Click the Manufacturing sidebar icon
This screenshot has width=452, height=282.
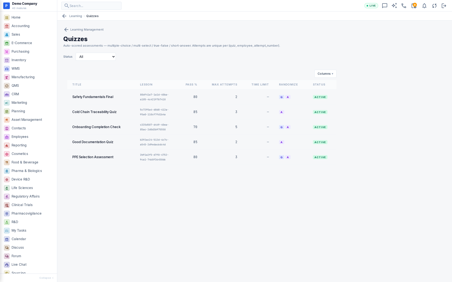pyautogui.click(x=7, y=77)
